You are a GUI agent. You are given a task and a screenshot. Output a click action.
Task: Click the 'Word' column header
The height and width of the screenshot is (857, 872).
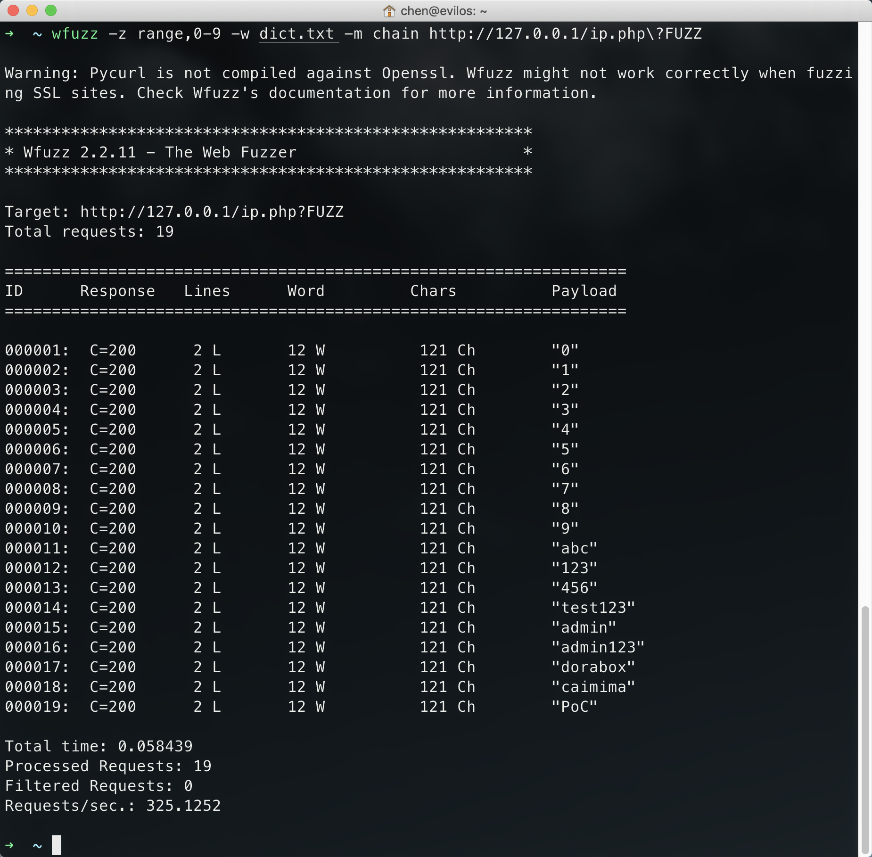[x=306, y=291]
